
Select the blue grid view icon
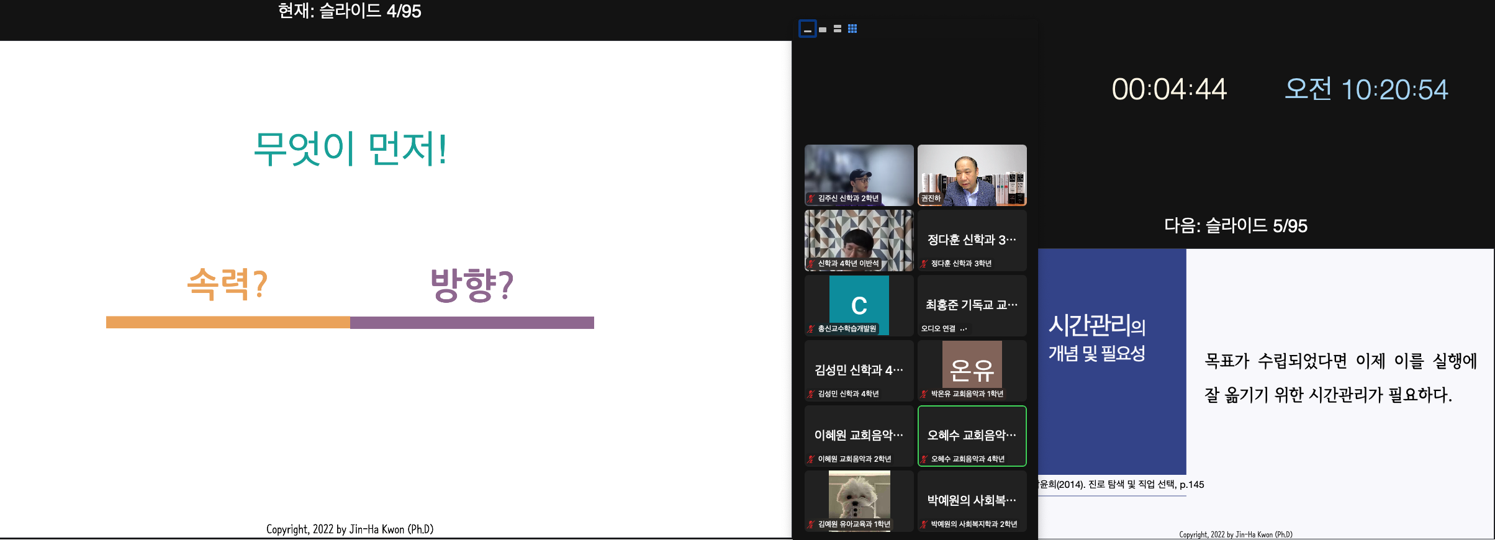(852, 29)
